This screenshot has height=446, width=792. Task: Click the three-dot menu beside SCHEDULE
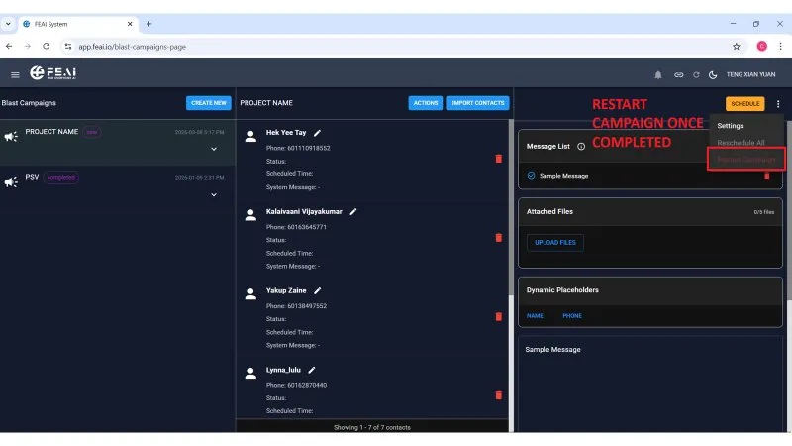(x=778, y=104)
